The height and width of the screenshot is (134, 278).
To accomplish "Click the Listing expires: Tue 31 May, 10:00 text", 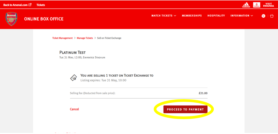I will click(103, 80).
